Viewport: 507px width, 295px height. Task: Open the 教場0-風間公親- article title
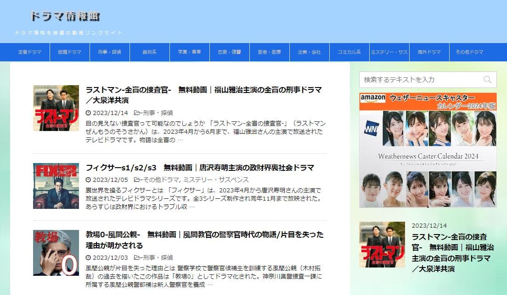[x=204, y=240]
